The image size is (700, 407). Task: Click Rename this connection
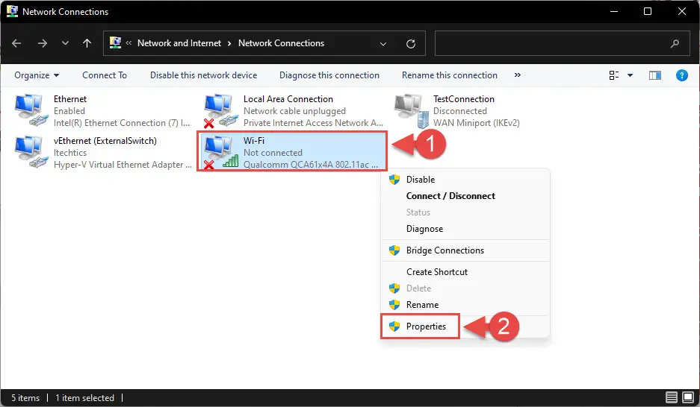[x=450, y=75]
